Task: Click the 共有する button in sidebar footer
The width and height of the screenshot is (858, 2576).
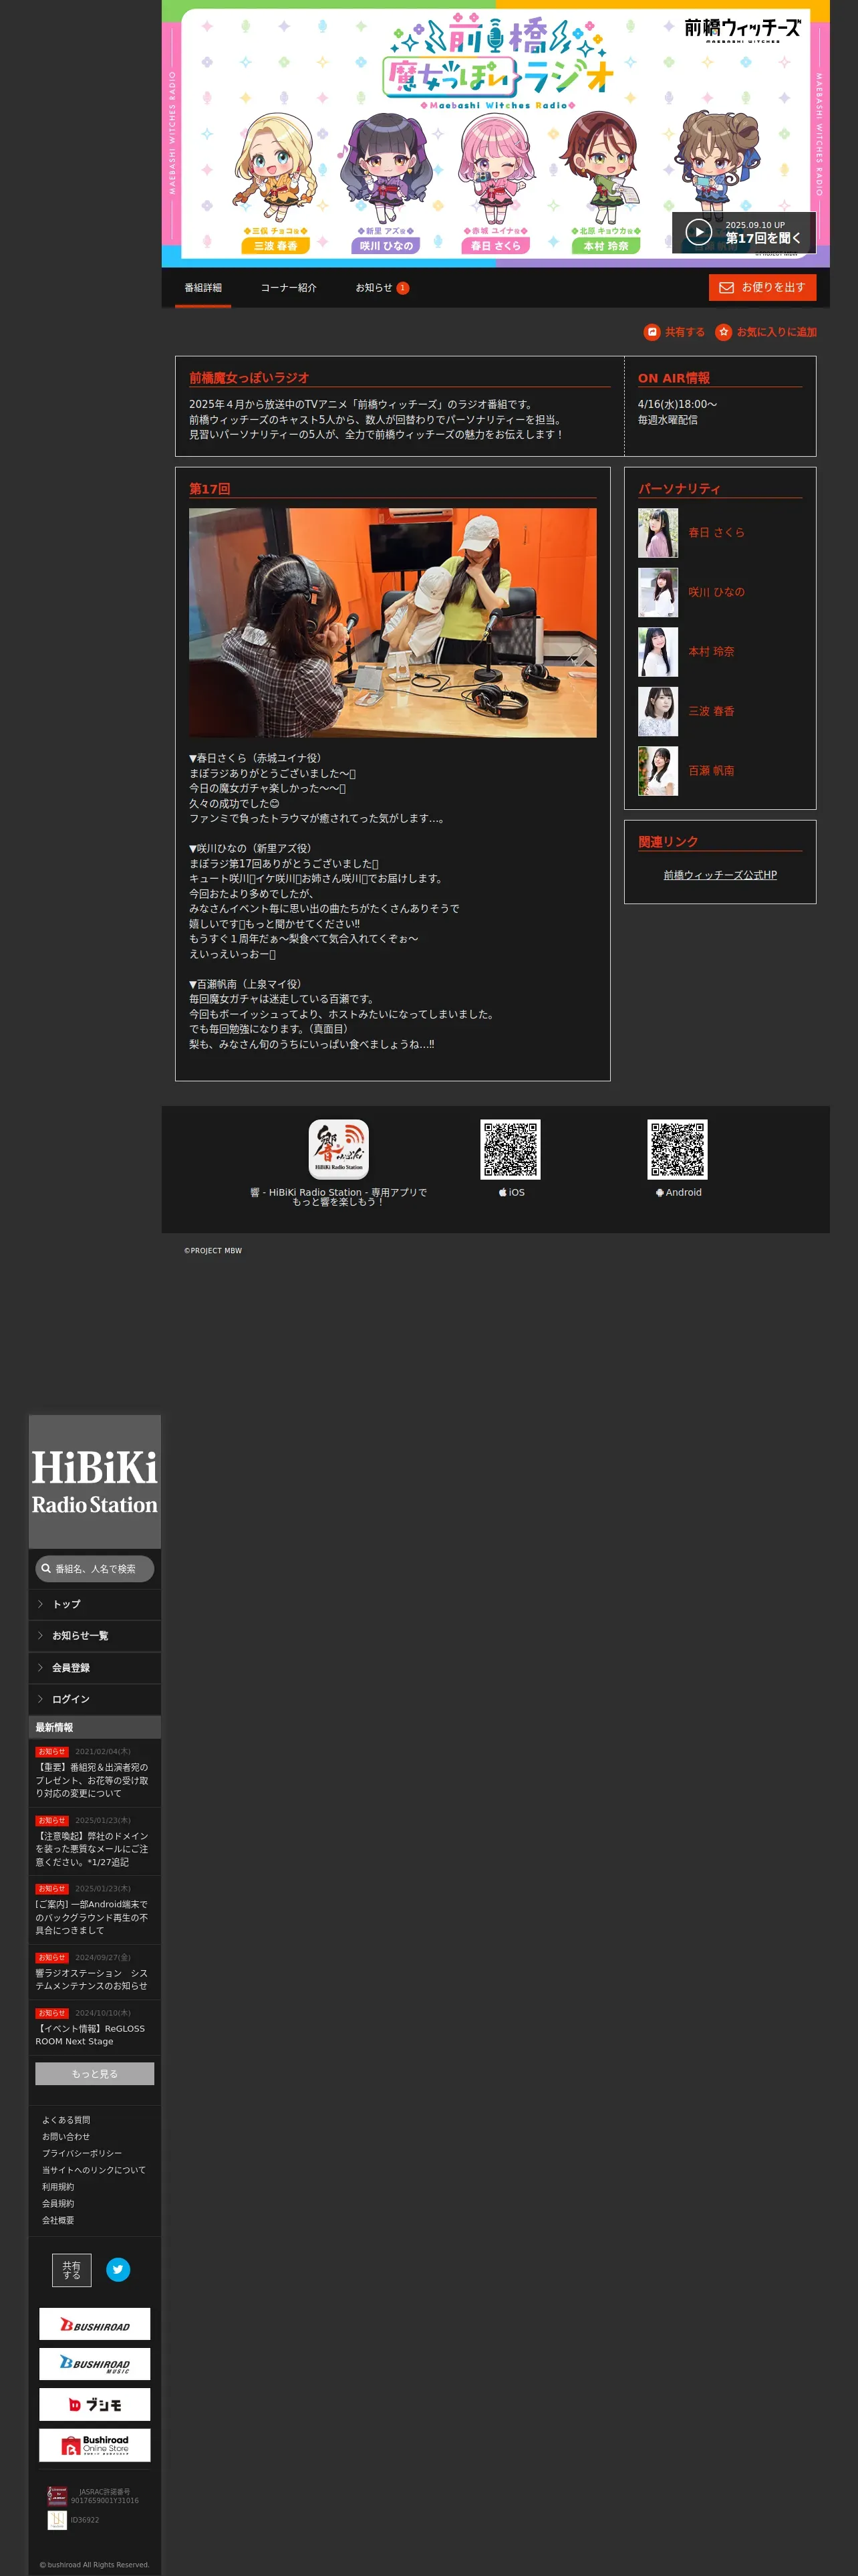Action: (x=72, y=2271)
